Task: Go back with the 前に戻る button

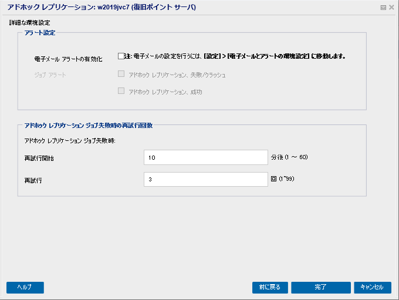Action: pyautogui.click(x=270, y=287)
